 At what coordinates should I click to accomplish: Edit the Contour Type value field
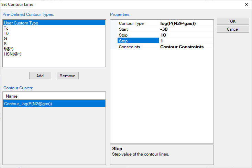pyautogui.click(x=186, y=23)
